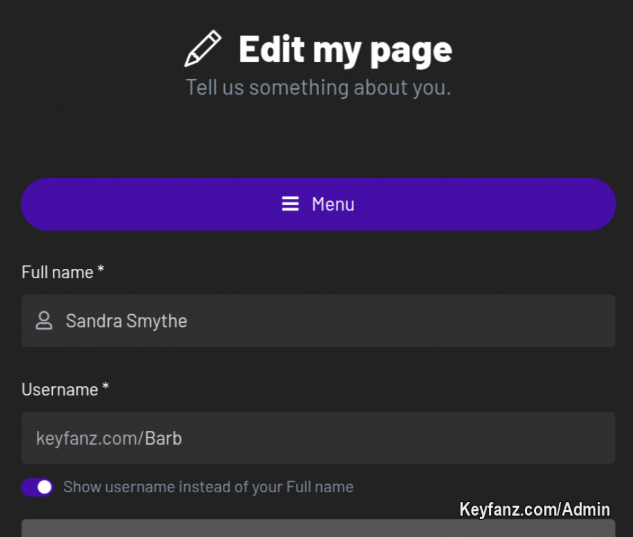Screen dimensions: 633x537
Task: Click the Username input field
Action: (318, 438)
